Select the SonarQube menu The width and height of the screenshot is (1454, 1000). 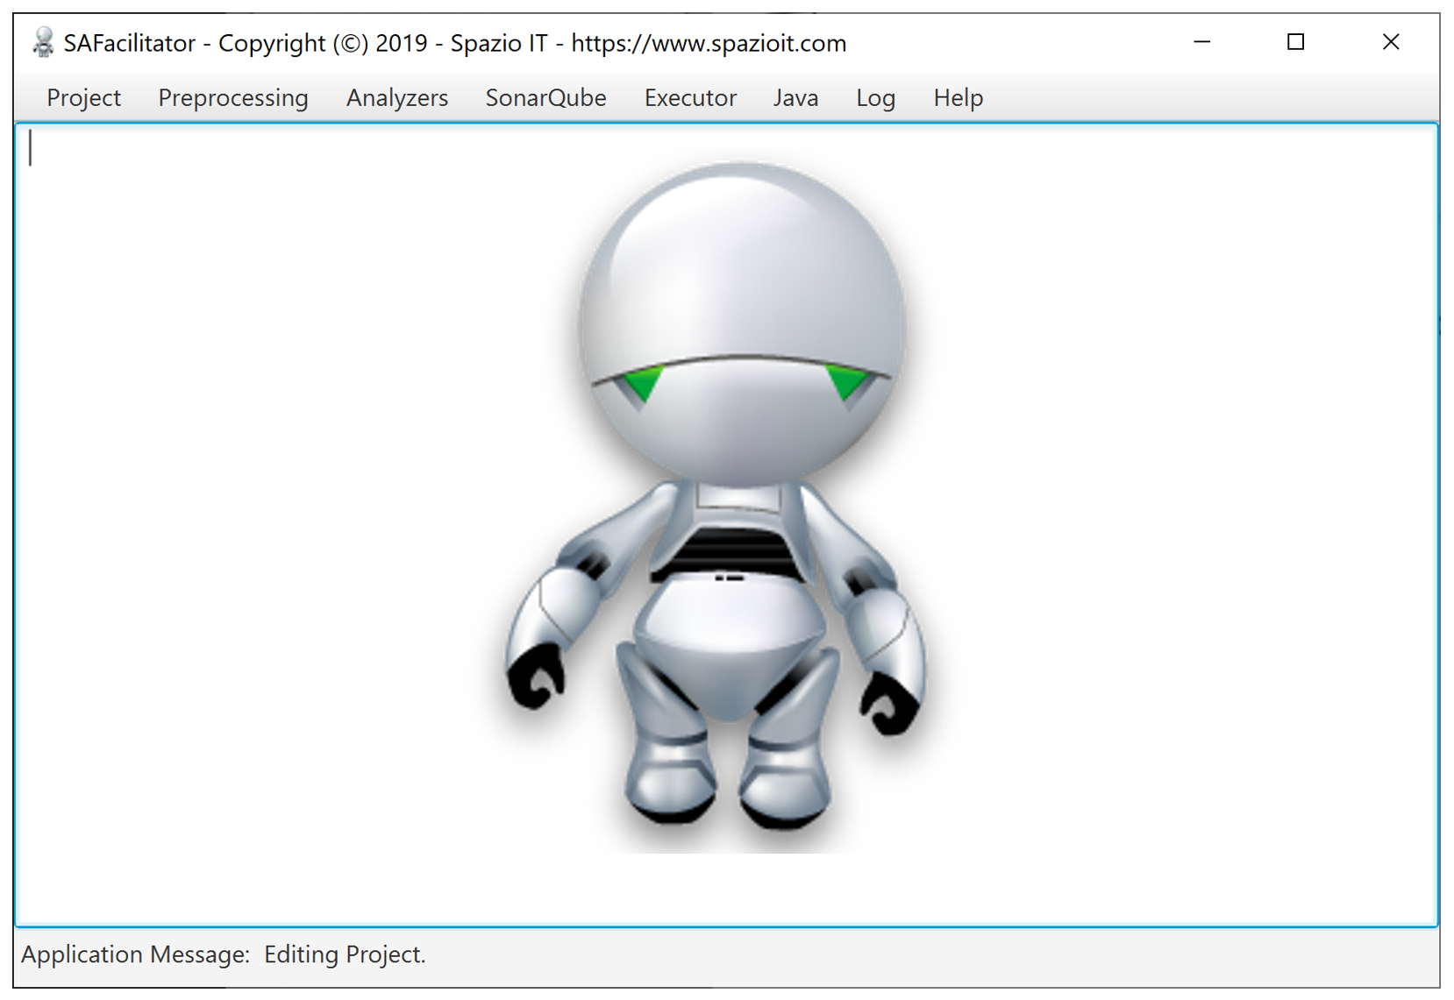tap(545, 98)
